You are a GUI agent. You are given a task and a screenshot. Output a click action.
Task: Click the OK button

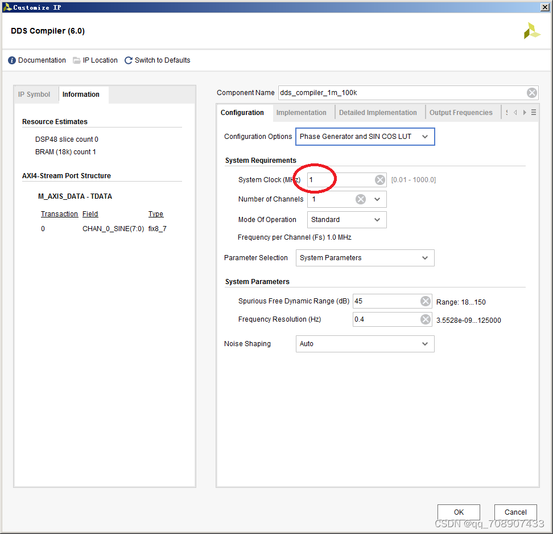459,512
